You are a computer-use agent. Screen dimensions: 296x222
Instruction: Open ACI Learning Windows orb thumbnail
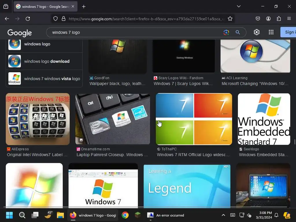pos(255,56)
